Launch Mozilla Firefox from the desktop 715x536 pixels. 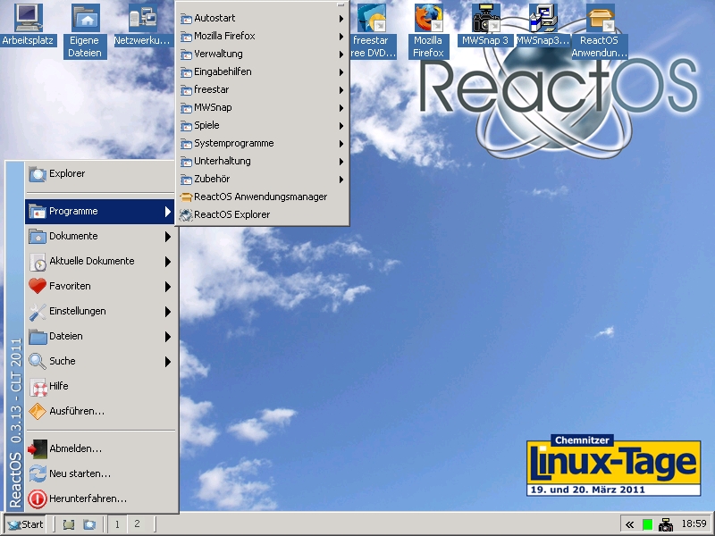click(428, 20)
